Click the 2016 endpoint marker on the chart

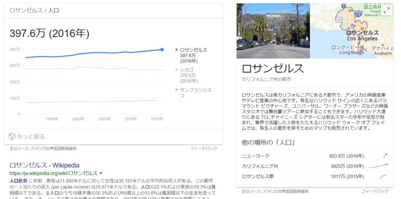(162, 50)
